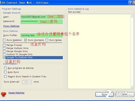Select Outlook To Google Only option

(x=4, y=54)
